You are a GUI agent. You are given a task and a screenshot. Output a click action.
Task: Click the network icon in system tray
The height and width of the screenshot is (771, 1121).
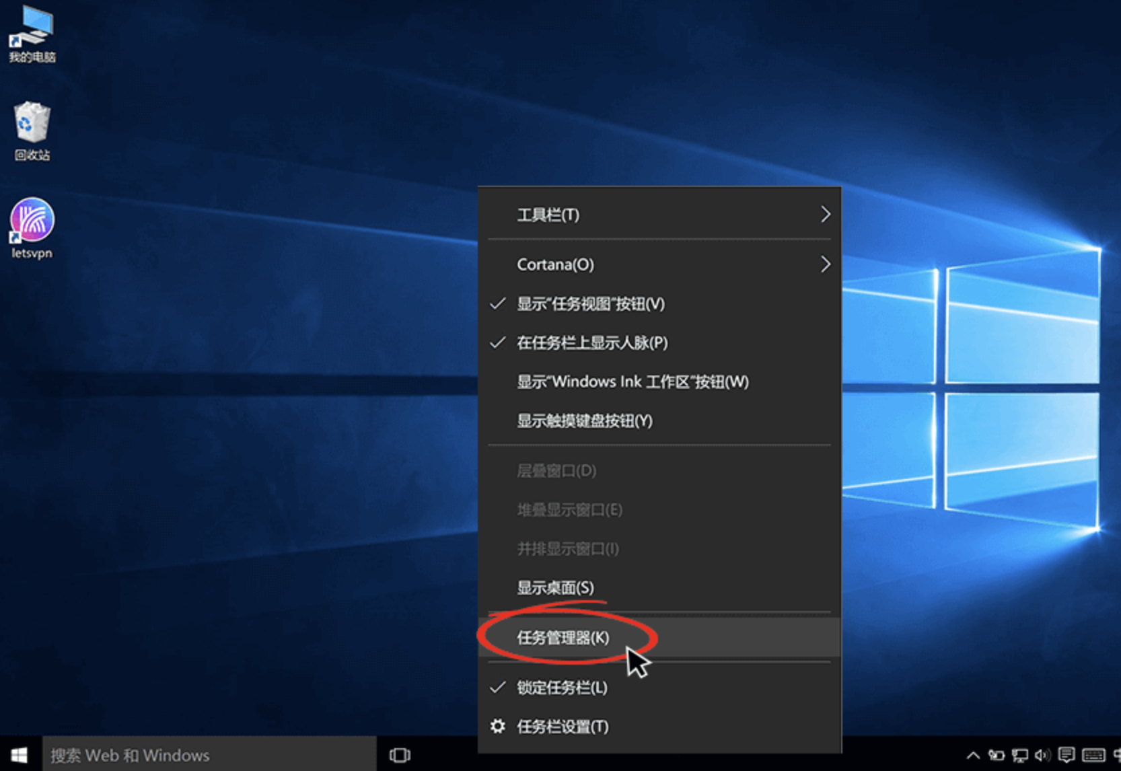click(x=1019, y=755)
